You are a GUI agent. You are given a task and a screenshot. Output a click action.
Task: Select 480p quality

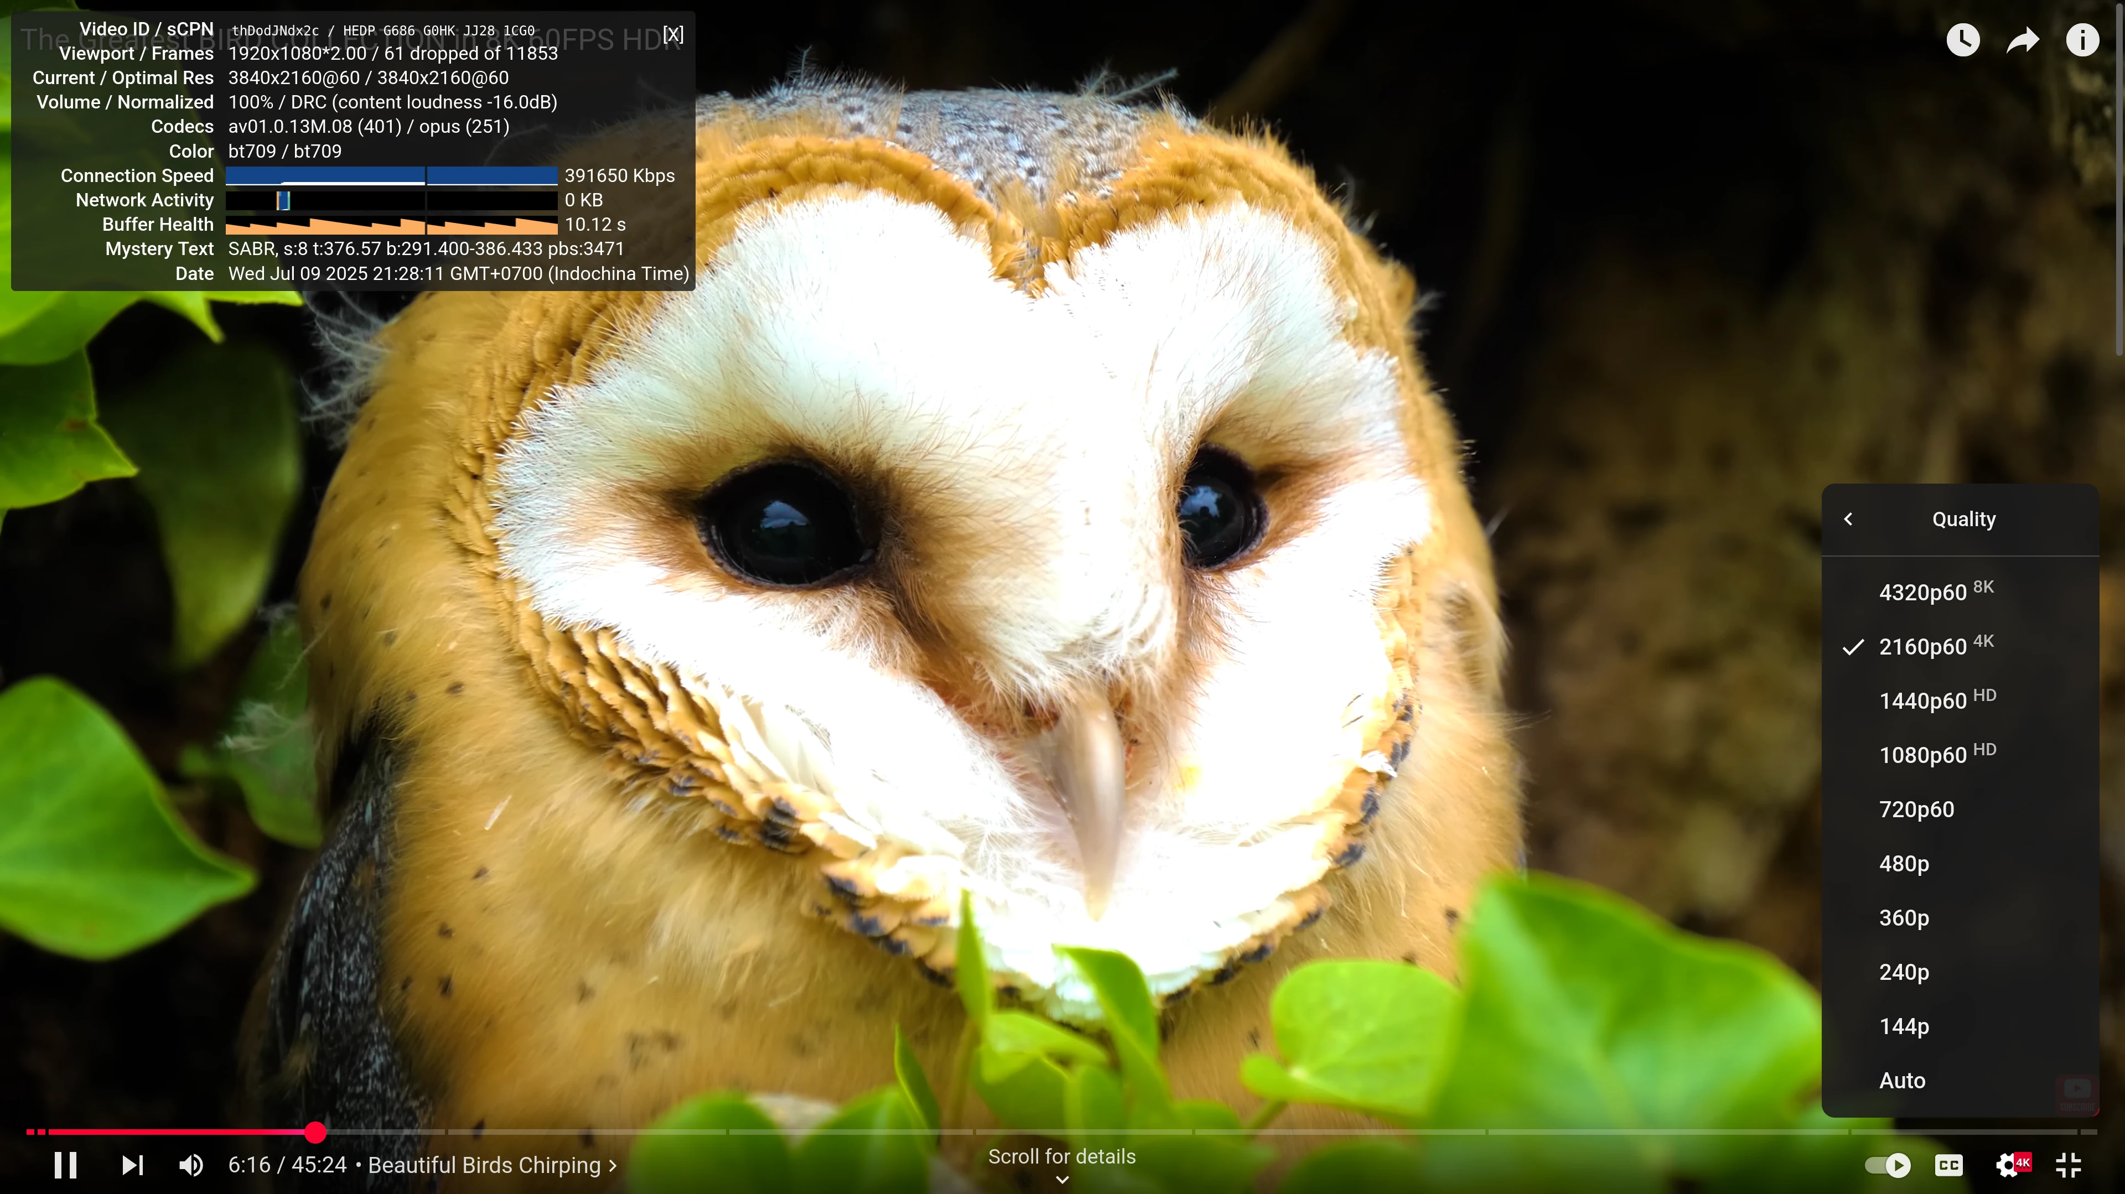coord(1960,863)
